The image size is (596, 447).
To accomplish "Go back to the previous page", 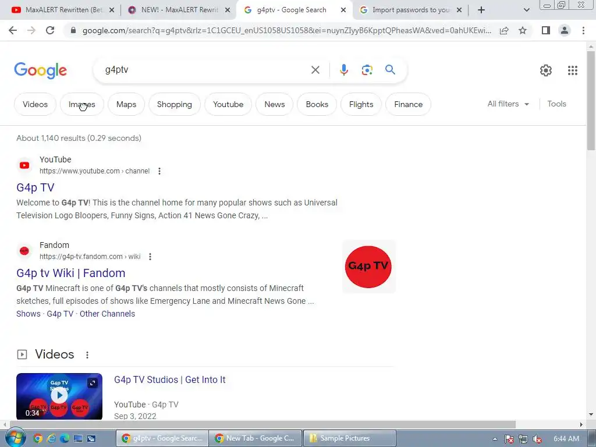I will 13,30.
